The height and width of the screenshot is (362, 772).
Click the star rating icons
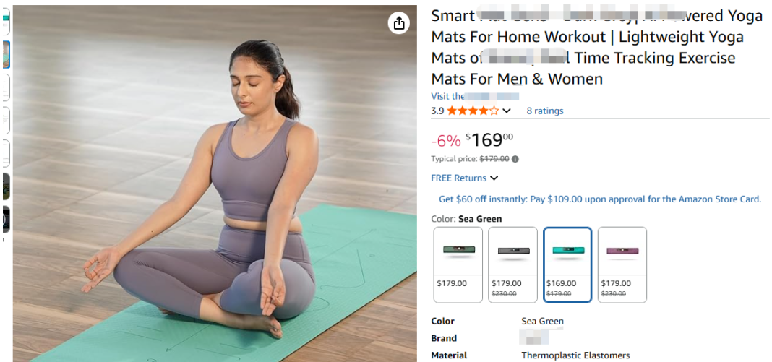(x=473, y=111)
